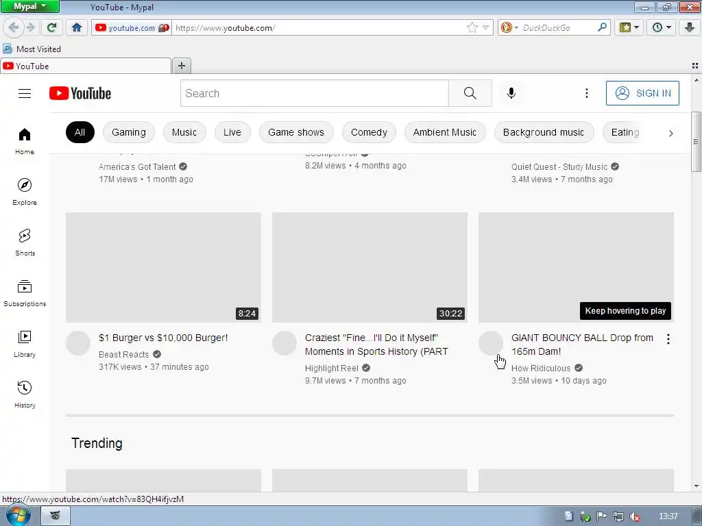Select the Ambient Music chip
Screen dimensions: 702x526
pyautogui.click(x=444, y=132)
